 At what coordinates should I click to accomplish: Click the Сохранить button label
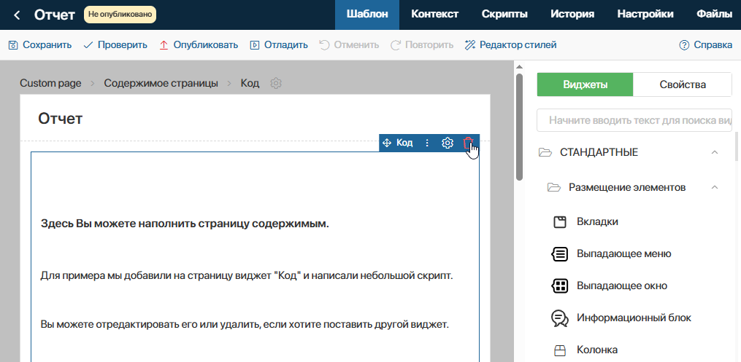[47, 45]
